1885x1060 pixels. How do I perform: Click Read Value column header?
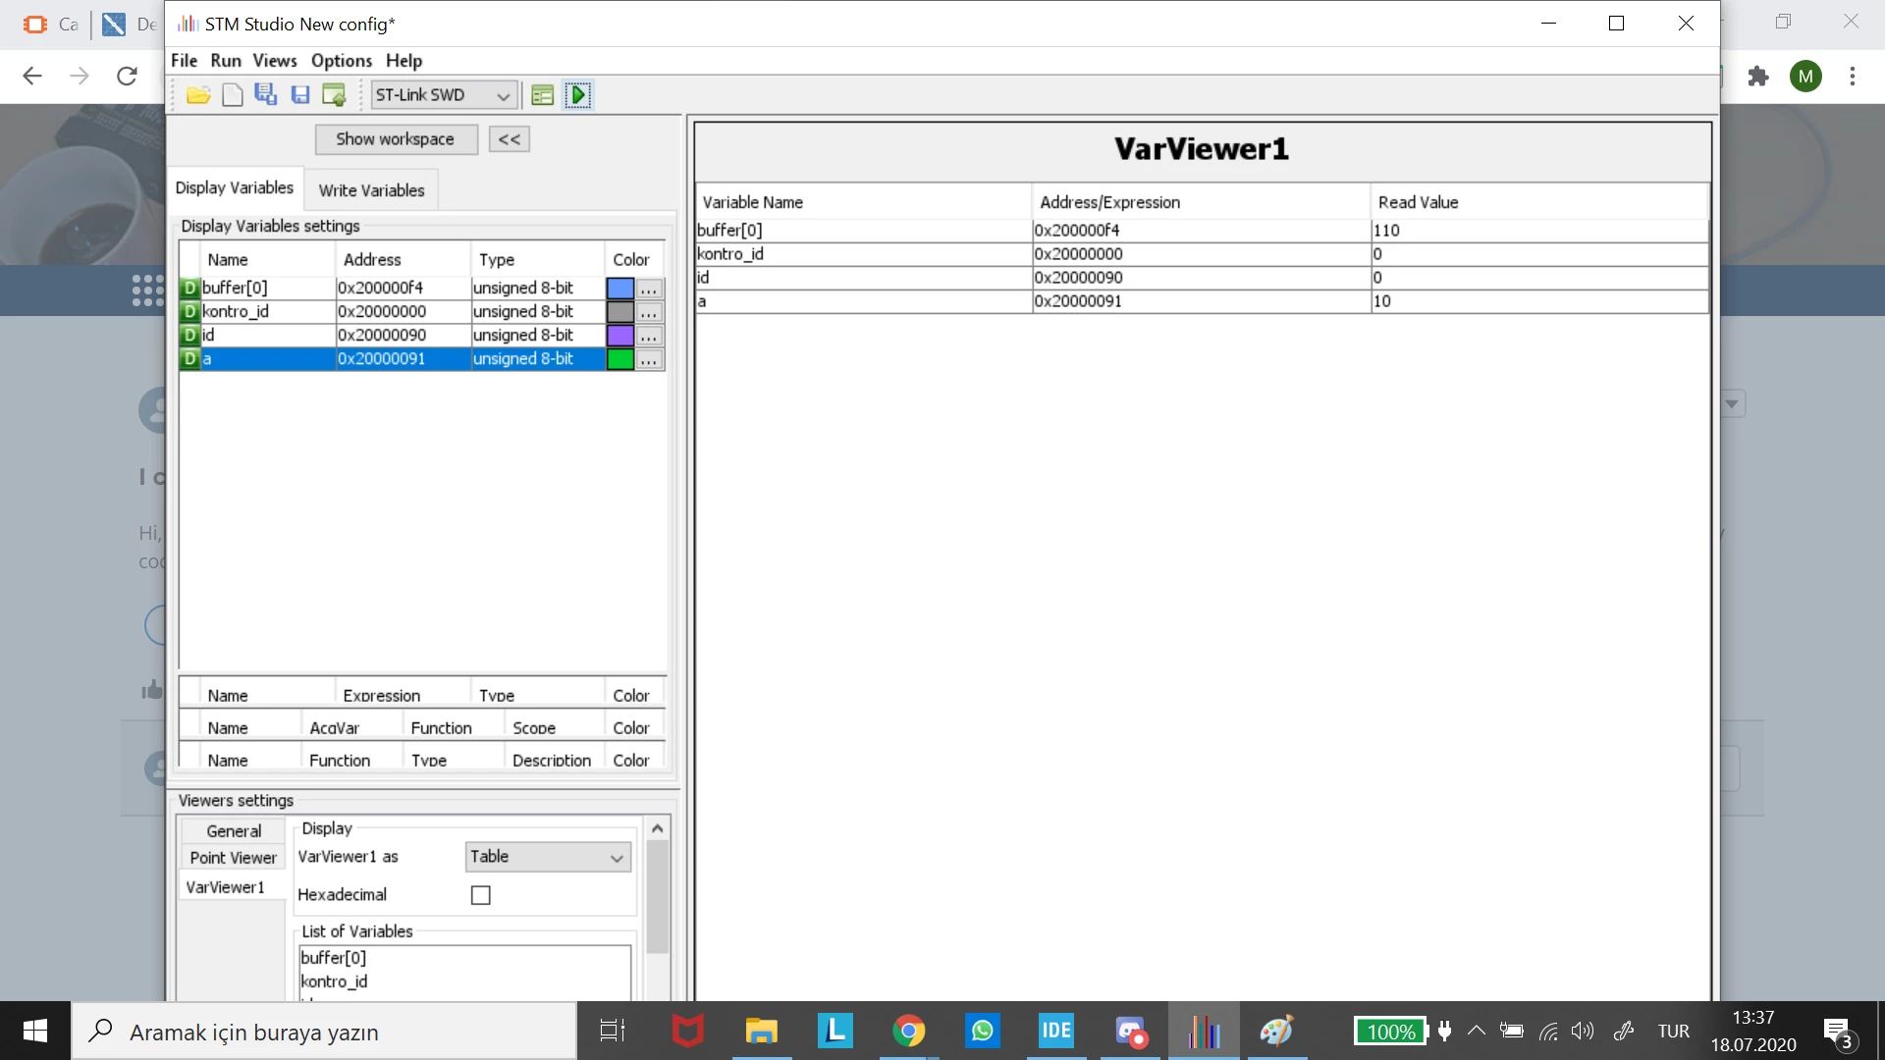click(x=1538, y=202)
